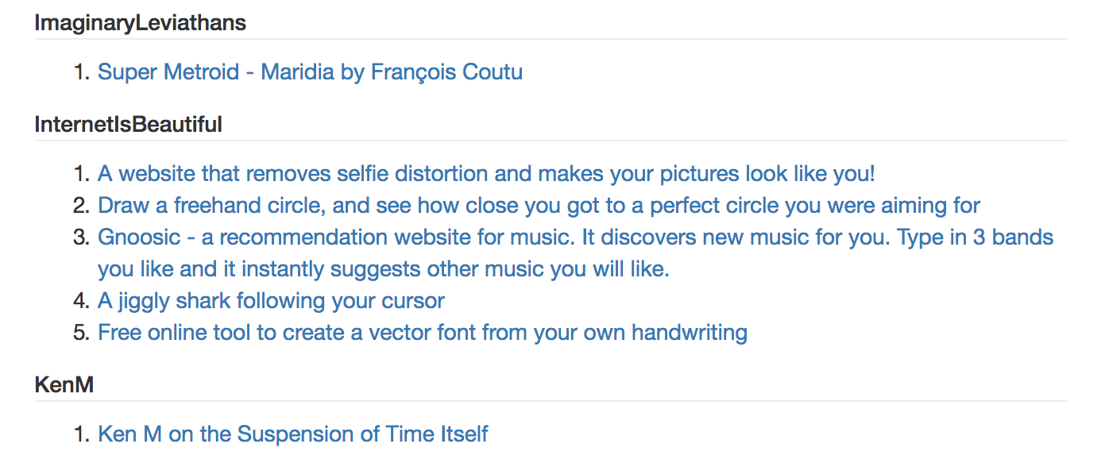Open the Gnoosic music recommendation link
Viewport: 1109px width, 467px height.
(x=575, y=237)
